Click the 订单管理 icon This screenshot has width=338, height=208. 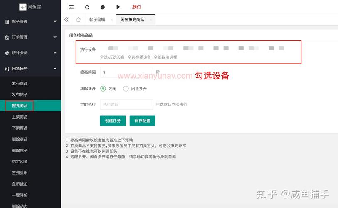click(x=7, y=37)
